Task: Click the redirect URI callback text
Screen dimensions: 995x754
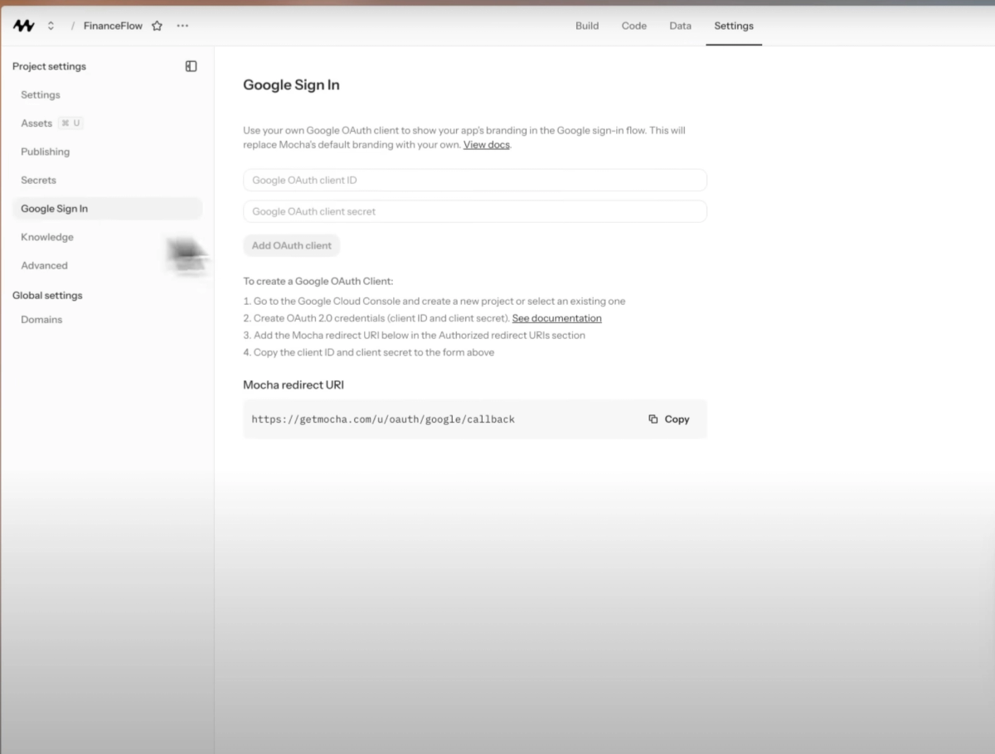Action: pos(383,419)
